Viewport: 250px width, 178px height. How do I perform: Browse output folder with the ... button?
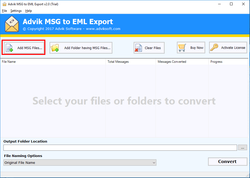(x=243, y=148)
